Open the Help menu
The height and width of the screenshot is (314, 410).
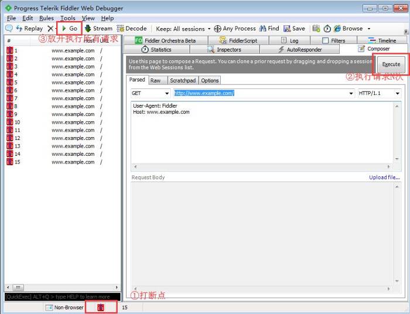[107, 18]
